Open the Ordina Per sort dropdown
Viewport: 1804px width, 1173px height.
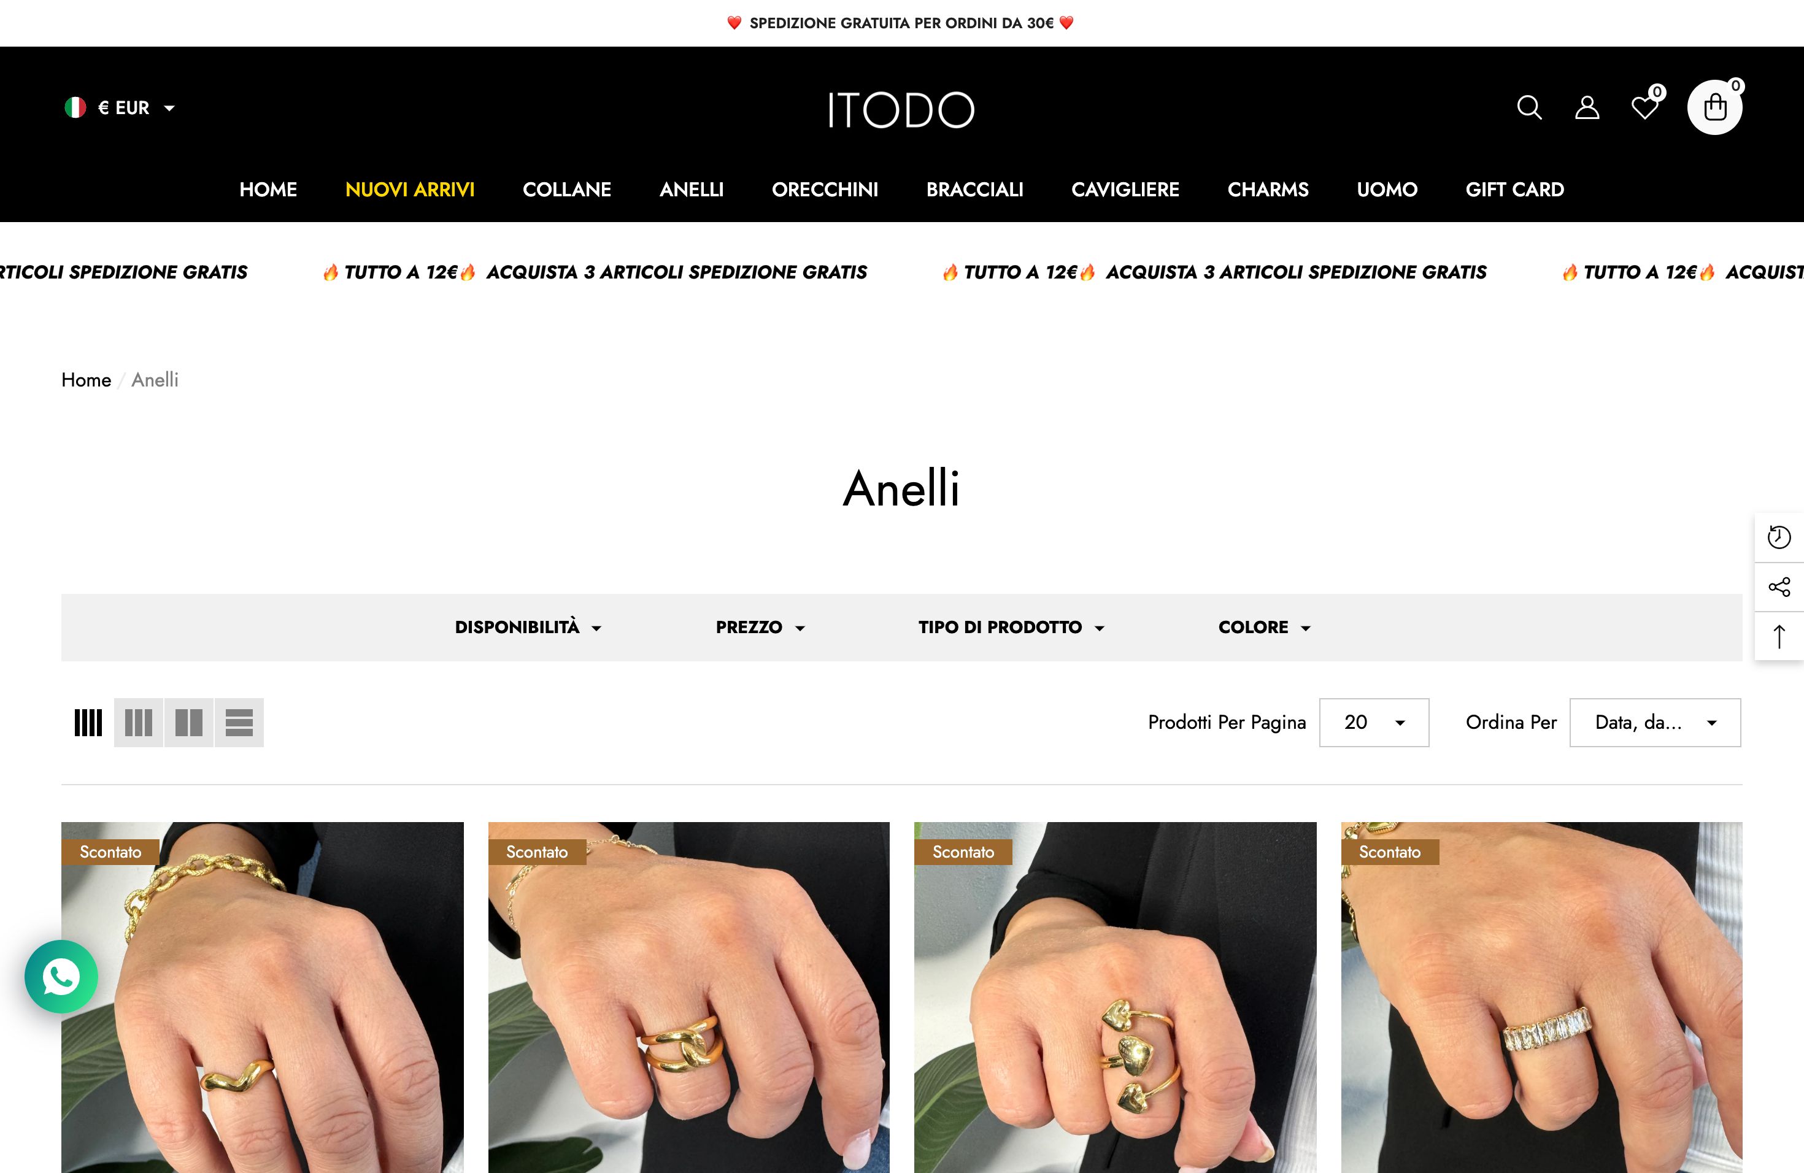click(x=1655, y=722)
